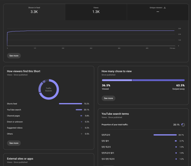
Task: Click the Unique viewers warning icon
Action: (x=165, y=8)
